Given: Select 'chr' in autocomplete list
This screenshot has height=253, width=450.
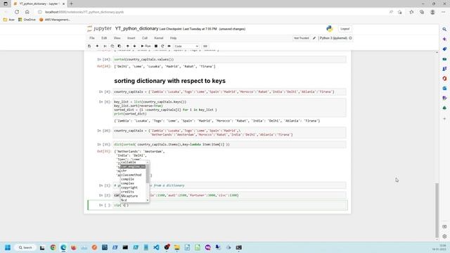Looking at the screenshot, I should [x=124, y=170].
